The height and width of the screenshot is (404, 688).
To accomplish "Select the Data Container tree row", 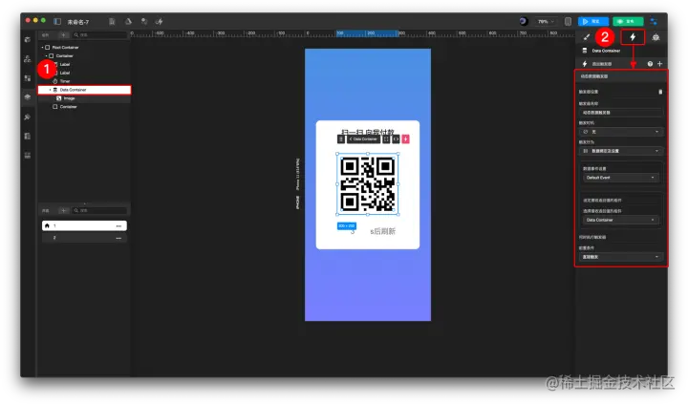I will pyautogui.click(x=84, y=90).
